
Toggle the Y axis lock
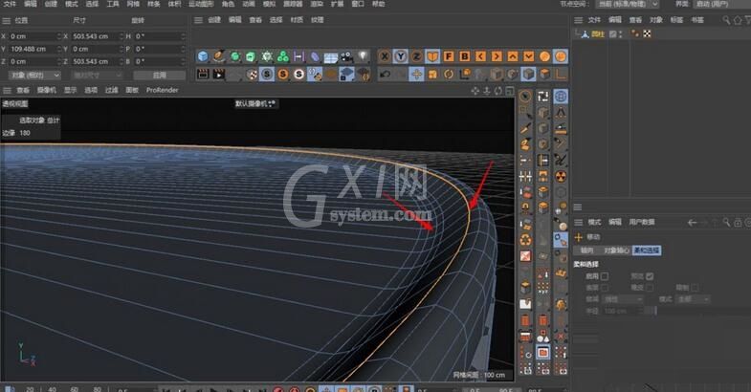(401, 56)
